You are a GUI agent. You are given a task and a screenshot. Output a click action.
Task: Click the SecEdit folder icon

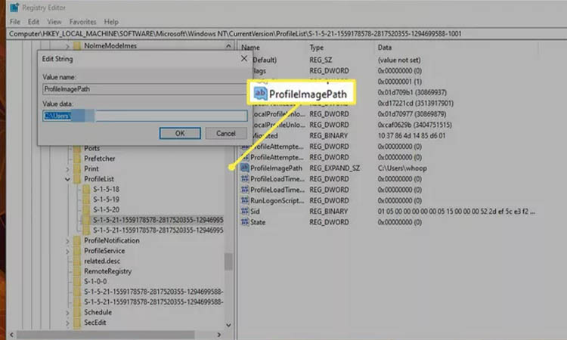tap(77, 323)
